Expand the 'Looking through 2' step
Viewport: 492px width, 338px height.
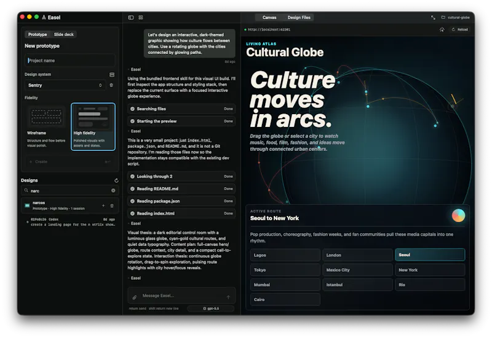pyautogui.click(x=181, y=177)
